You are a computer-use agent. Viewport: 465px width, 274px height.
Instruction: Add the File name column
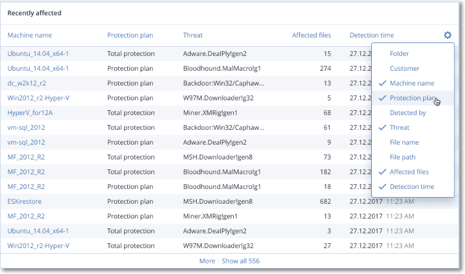point(405,142)
